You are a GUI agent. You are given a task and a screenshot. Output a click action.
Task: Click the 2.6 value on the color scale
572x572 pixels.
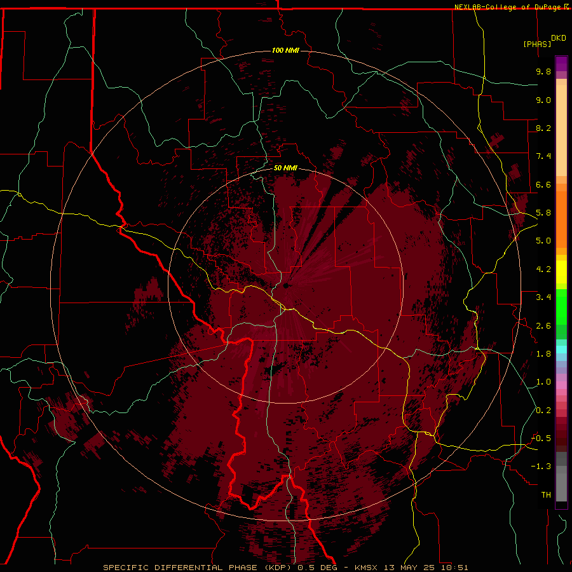tap(543, 326)
